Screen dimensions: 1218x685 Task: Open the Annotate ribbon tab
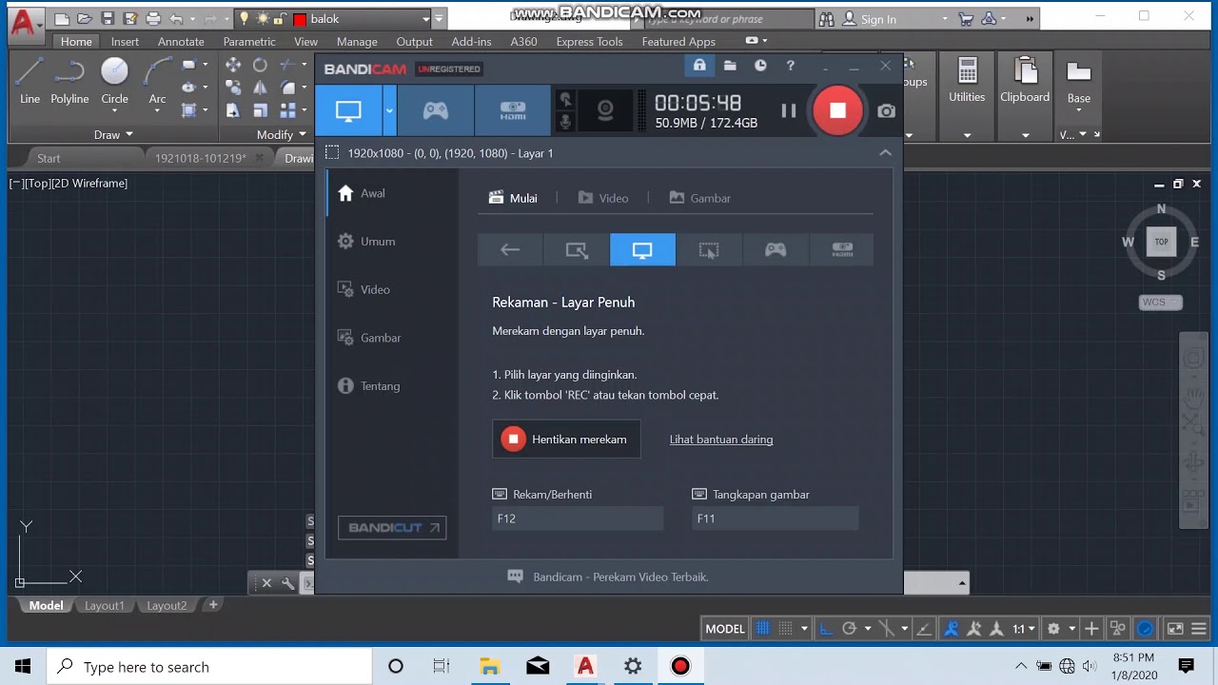click(181, 41)
